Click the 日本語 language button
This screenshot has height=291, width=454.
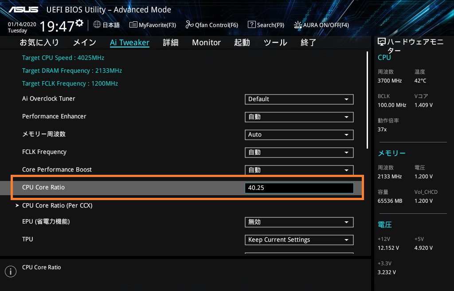pos(111,25)
